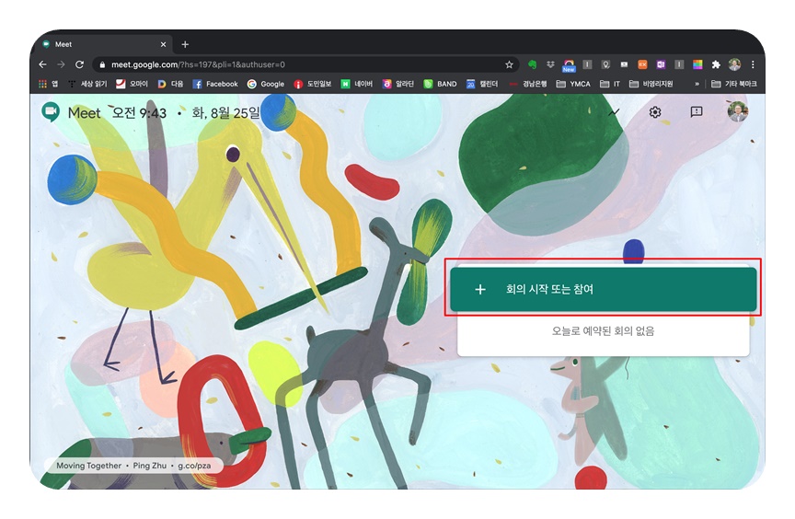The image size is (795, 519).
Task: Expand the YMCA bookmark folder
Action: 573,84
